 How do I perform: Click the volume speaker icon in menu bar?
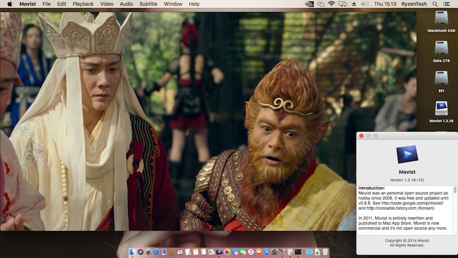(365, 4)
